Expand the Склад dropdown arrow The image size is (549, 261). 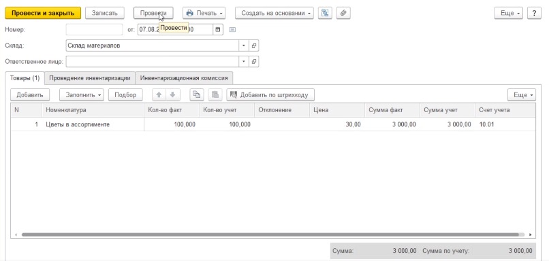[x=244, y=46]
